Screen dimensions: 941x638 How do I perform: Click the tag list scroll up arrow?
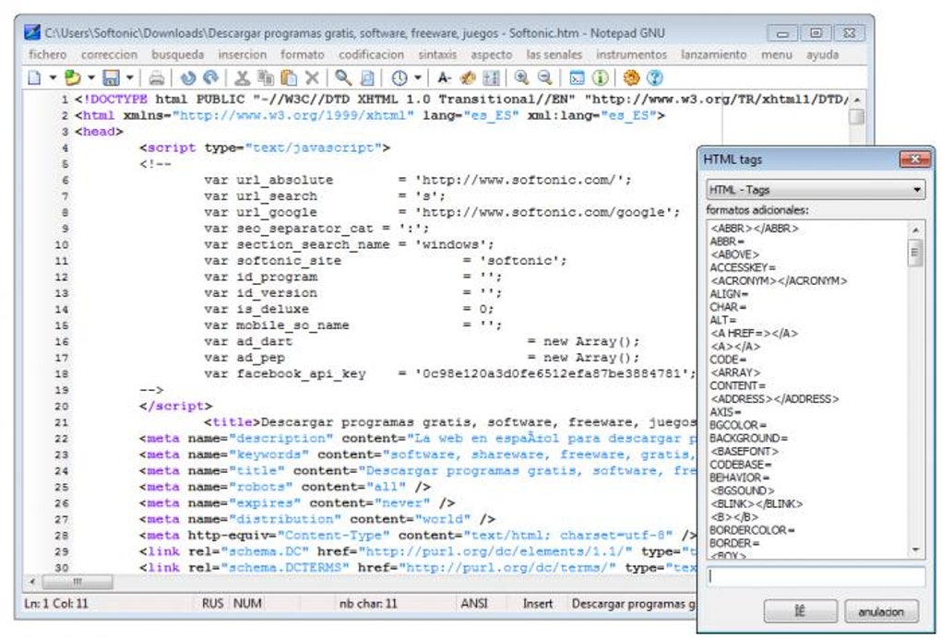[915, 230]
